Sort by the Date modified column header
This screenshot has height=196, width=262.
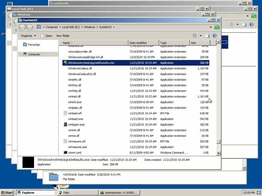click(x=144, y=43)
